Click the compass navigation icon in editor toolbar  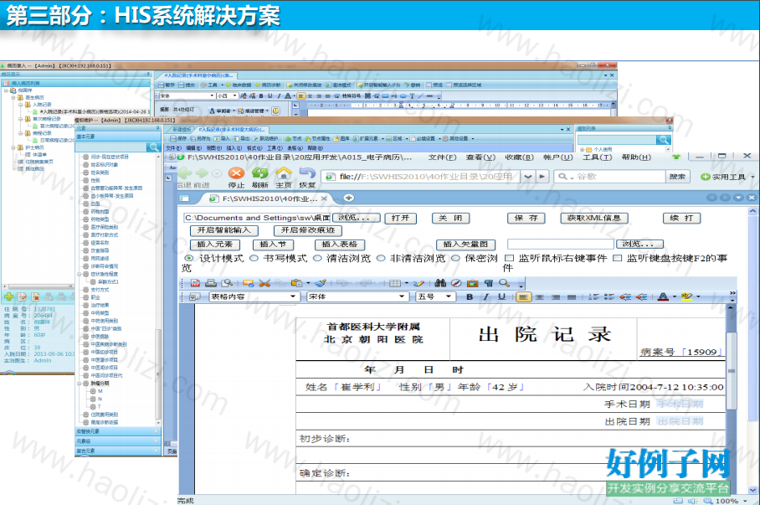(x=456, y=283)
